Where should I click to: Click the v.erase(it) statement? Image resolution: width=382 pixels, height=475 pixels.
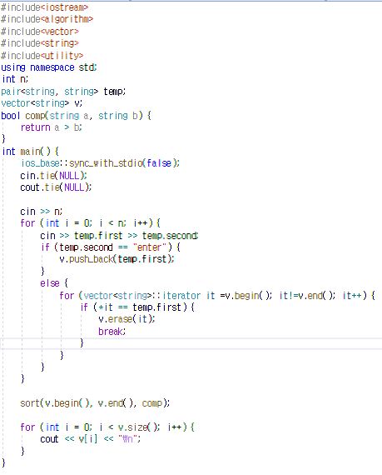(x=127, y=319)
